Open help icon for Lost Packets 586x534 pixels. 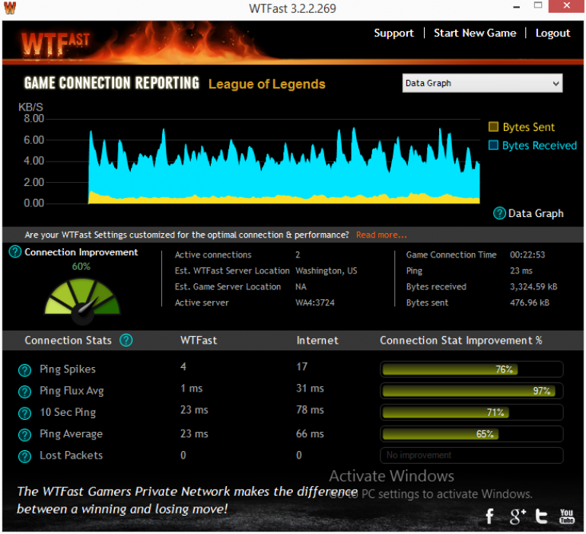tap(24, 456)
